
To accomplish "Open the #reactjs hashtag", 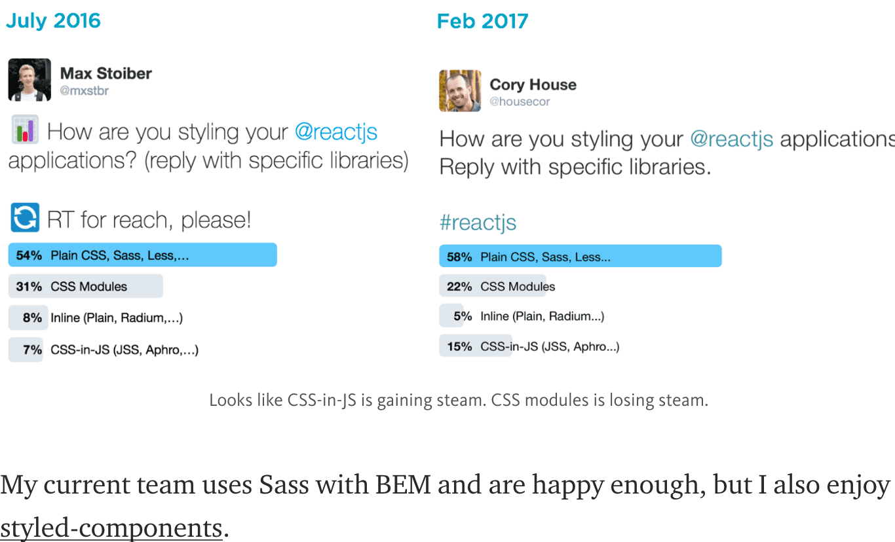I will tap(478, 223).
